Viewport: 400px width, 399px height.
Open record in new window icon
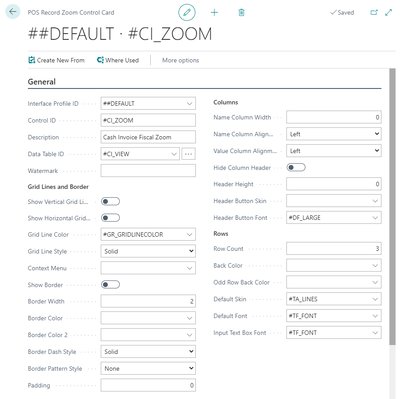[374, 12]
